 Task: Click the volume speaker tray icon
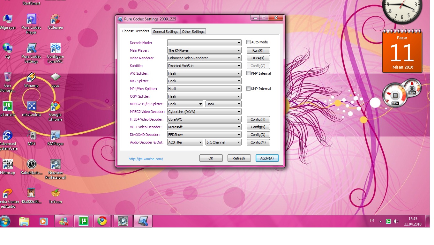tap(396, 221)
